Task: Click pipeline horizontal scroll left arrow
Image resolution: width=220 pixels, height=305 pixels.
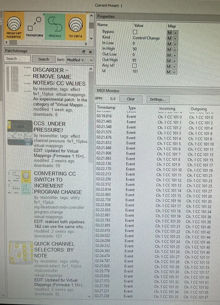Action: pyautogui.click(x=7, y=42)
